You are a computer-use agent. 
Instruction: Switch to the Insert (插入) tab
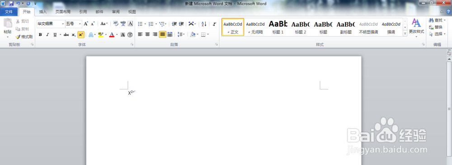pyautogui.click(x=43, y=12)
